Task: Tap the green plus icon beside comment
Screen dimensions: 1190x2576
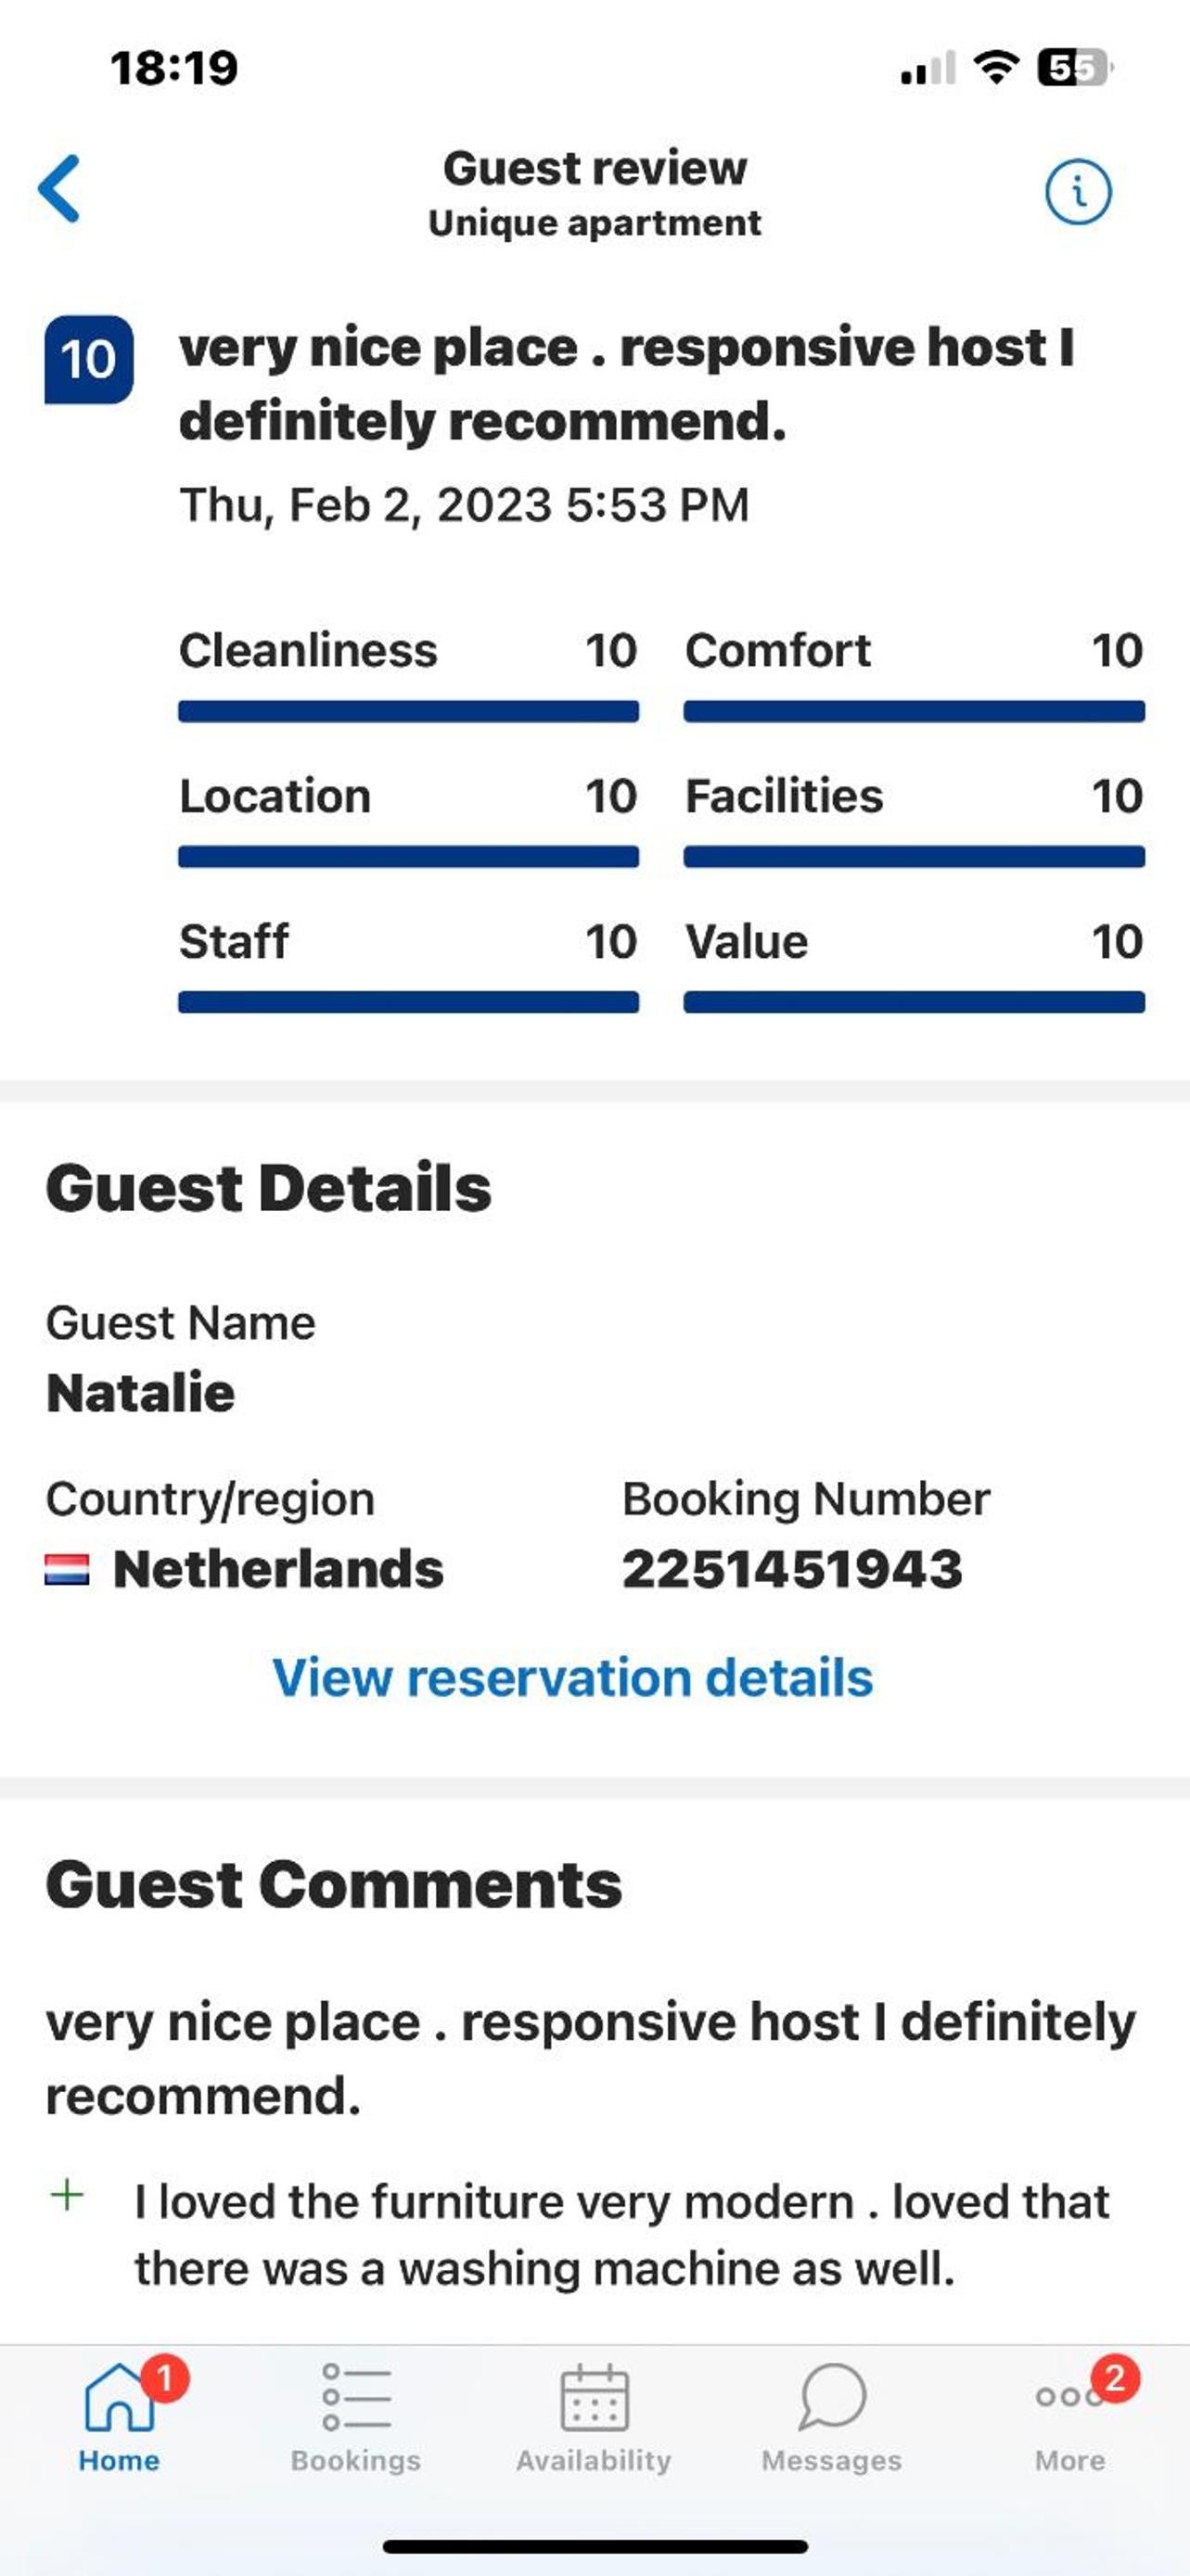Action: (67, 2196)
